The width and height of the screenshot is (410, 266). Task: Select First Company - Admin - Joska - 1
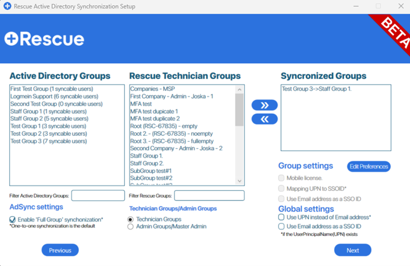coord(172,96)
